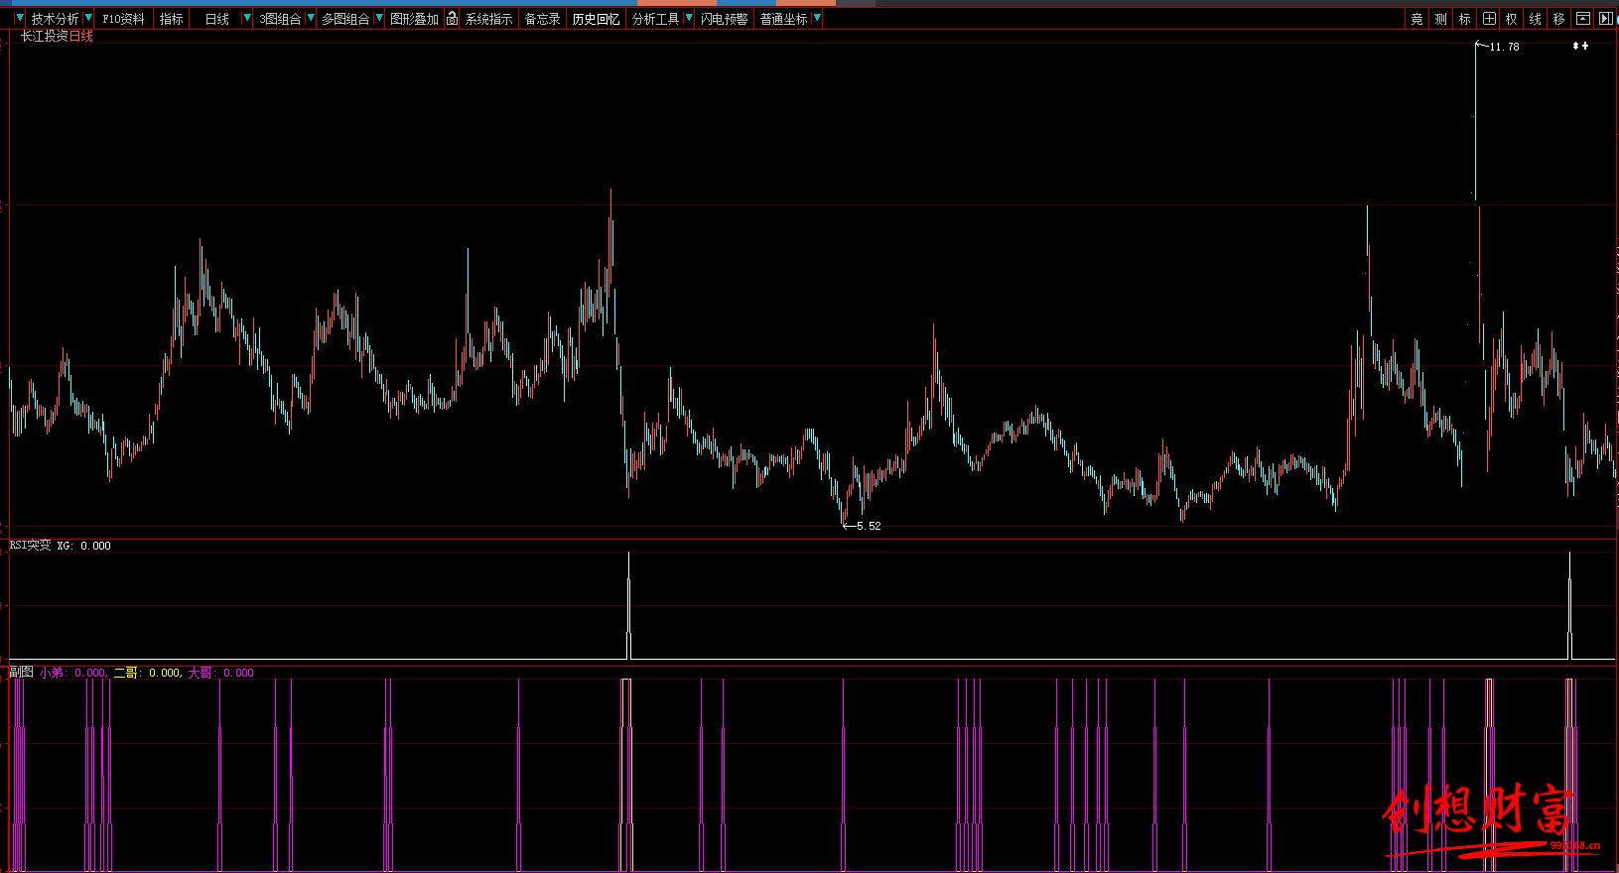Click the 大哥 indicator label

[201, 673]
